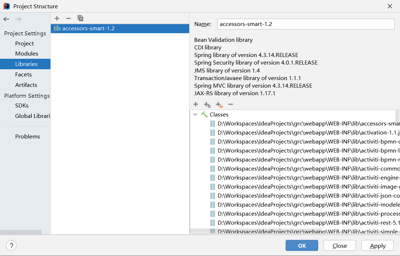The height and width of the screenshot is (256, 400).
Task: Click 'JAX-RS library of version 1.17.1'
Action: pyautogui.click(x=235, y=93)
